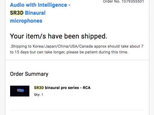Click the word 'Intelligence' in header link
154x115 pixels.
tap(52, 5)
